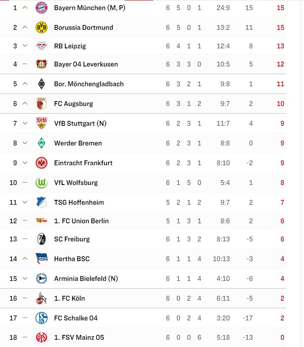This screenshot has width=304, height=347.
Task: Click the Bayer 04 Leverkusen crest
Action: 42,64
